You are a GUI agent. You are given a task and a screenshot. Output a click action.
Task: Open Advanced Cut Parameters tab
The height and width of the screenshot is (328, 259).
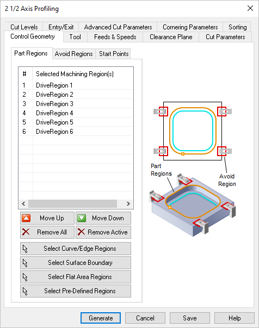118,27
